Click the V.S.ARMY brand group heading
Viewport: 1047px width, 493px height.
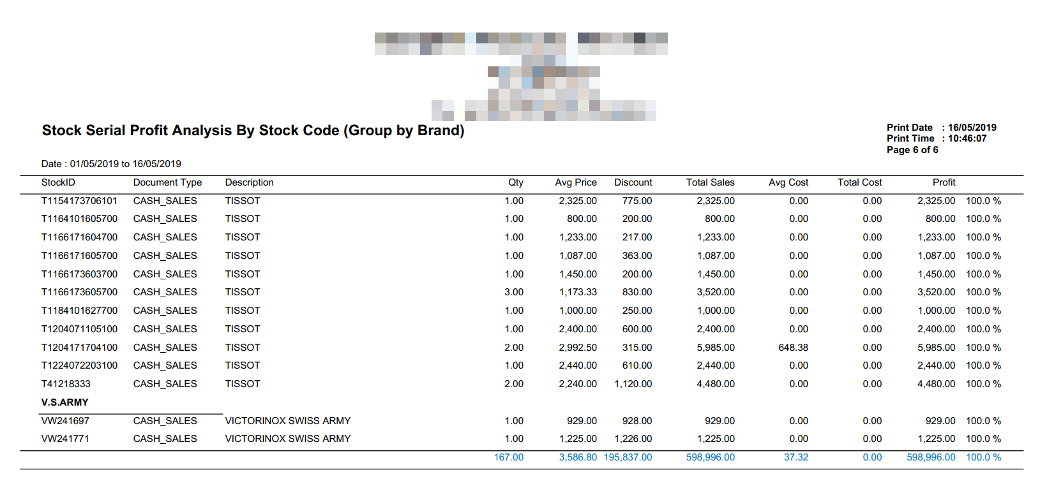pos(65,402)
